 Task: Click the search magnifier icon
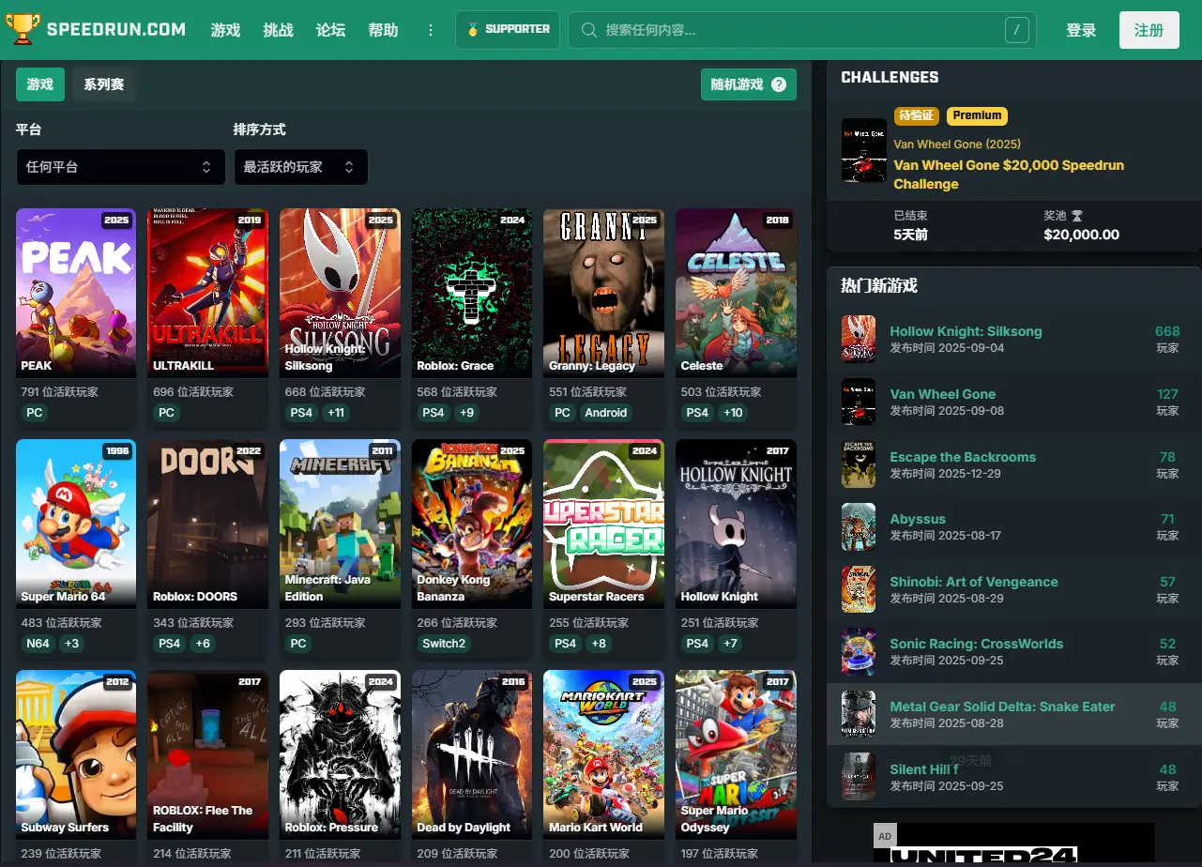[589, 30]
